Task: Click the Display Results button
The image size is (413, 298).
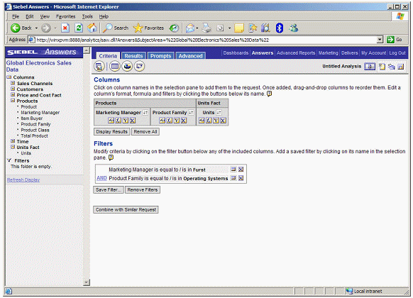Action: pos(111,132)
